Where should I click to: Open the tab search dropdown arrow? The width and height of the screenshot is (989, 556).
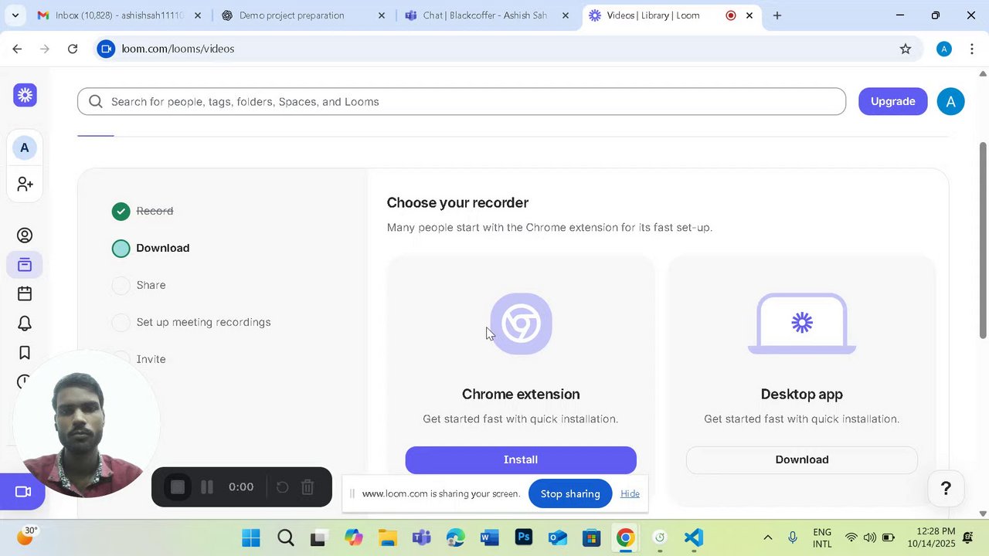[15, 15]
